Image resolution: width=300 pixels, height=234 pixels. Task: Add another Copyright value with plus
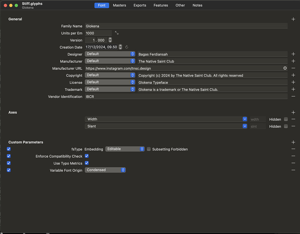pos(293,75)
